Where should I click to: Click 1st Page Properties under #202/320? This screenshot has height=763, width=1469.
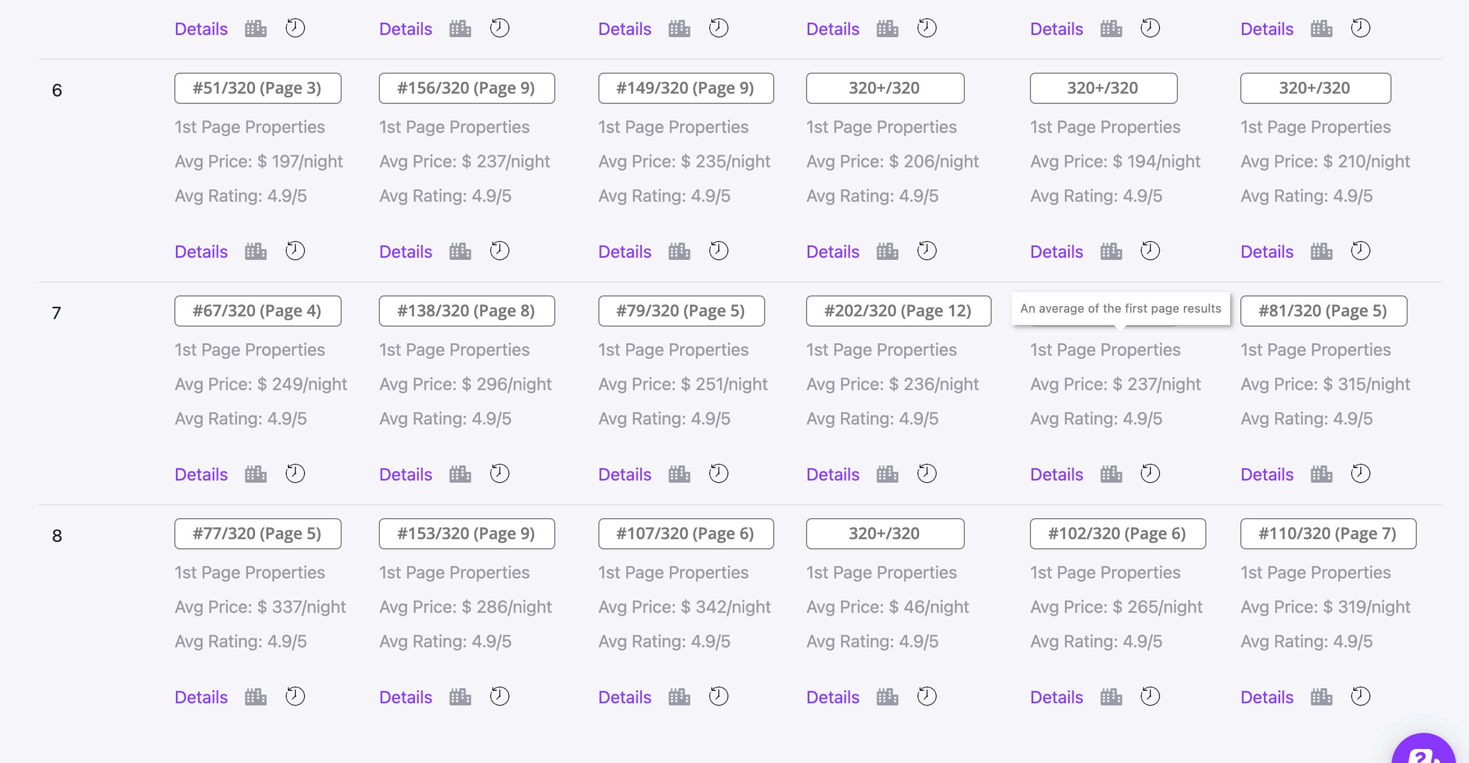click(x=881, y=350)
